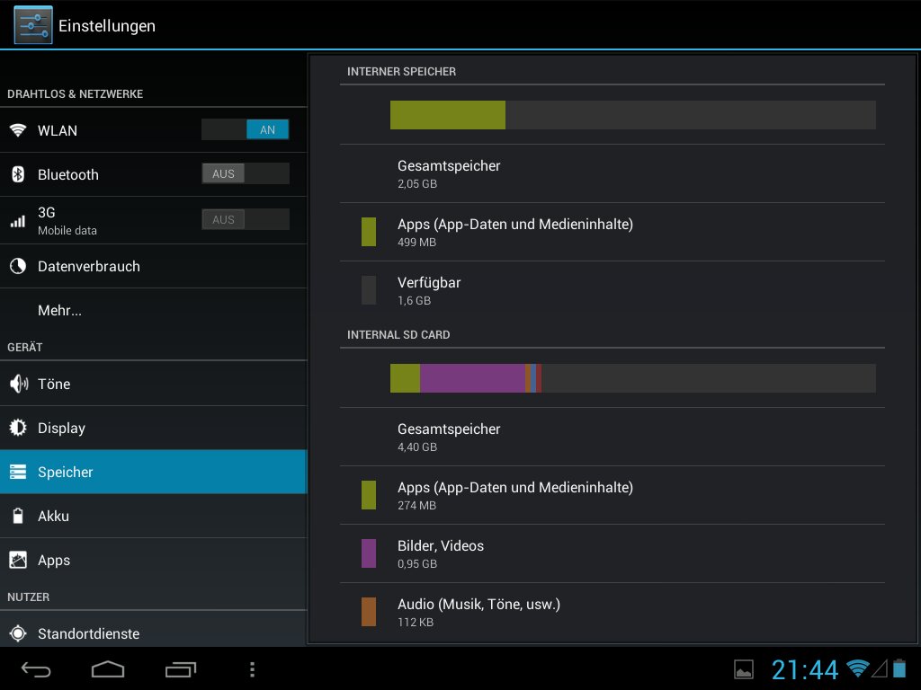Click the Apps picture icon
This screenshot has width=921, height=690.
point(18,560)
